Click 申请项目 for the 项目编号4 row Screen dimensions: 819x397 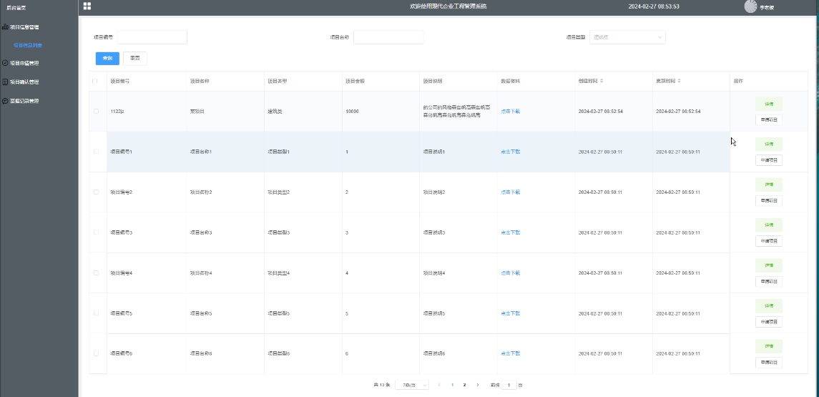[769, 282]
